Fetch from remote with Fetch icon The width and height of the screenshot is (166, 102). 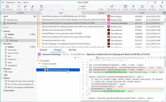tap(19, 8)
